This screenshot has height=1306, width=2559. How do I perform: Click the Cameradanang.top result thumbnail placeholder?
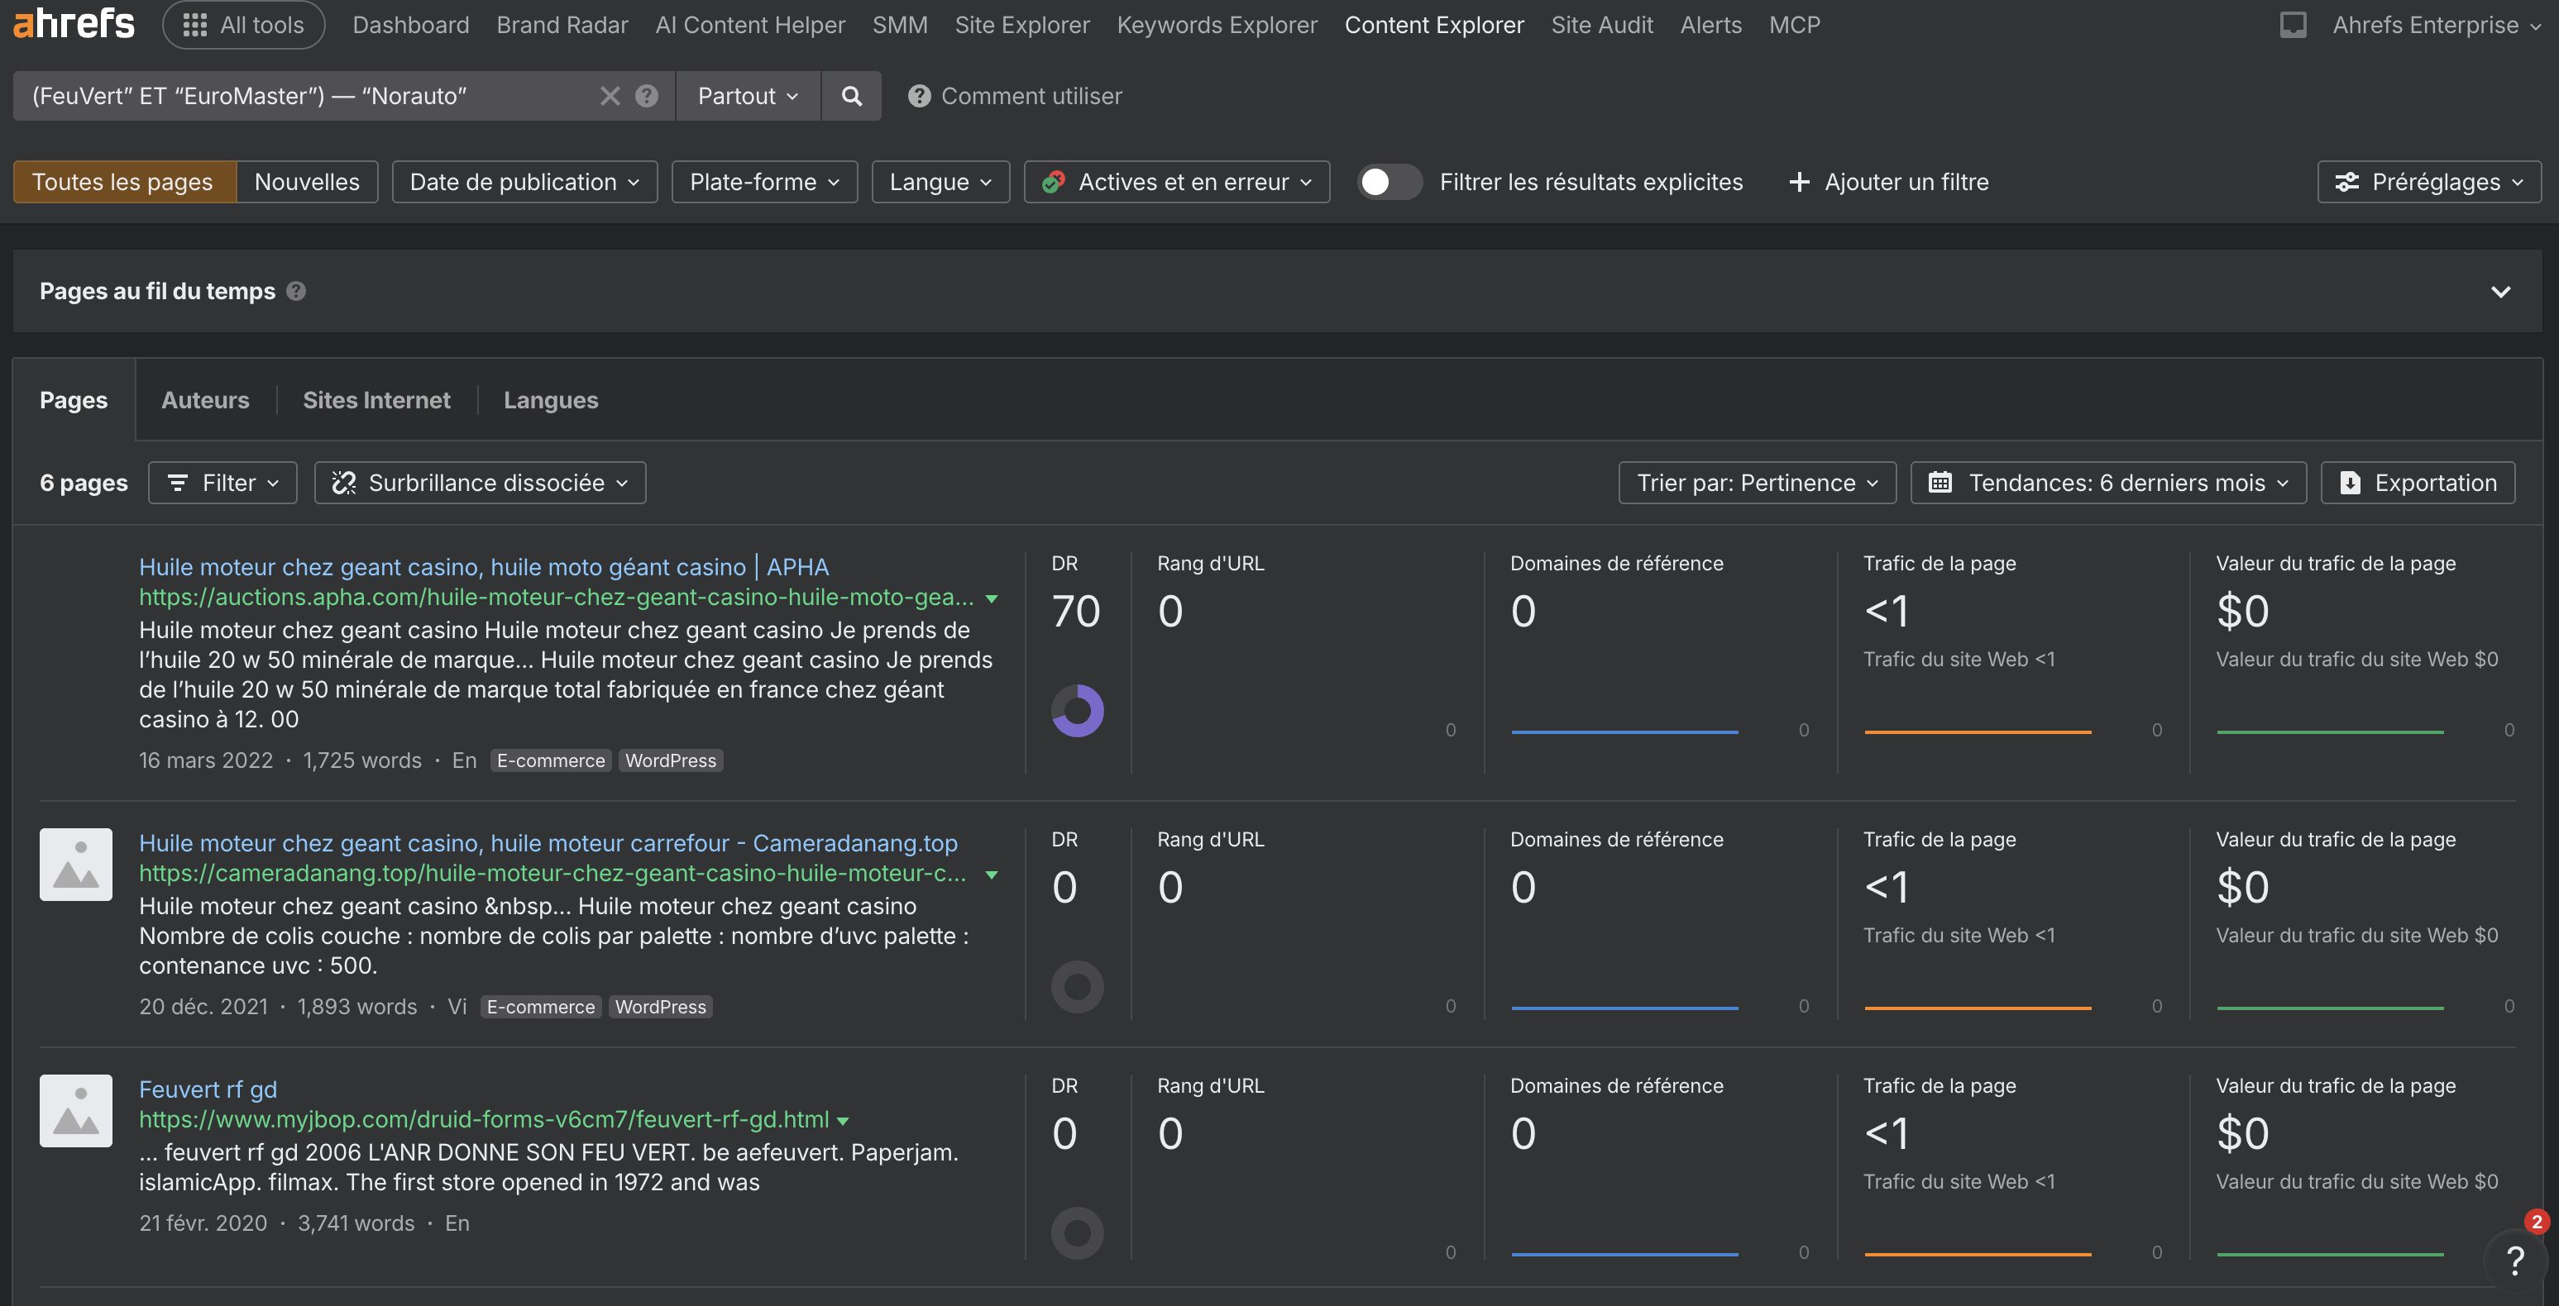(75, 864)
